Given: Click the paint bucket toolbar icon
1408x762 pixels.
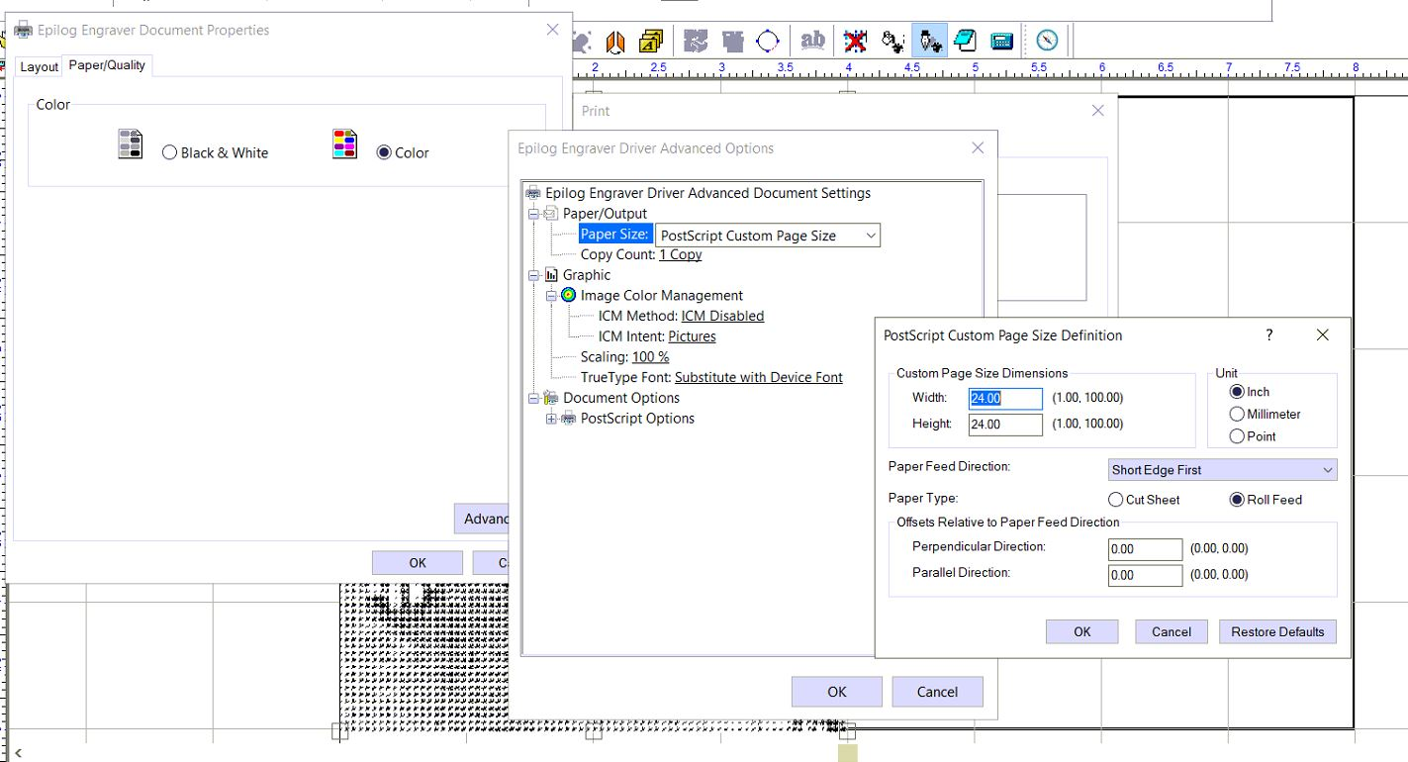Looking at the screenshot, I should (x=892, y=41).
